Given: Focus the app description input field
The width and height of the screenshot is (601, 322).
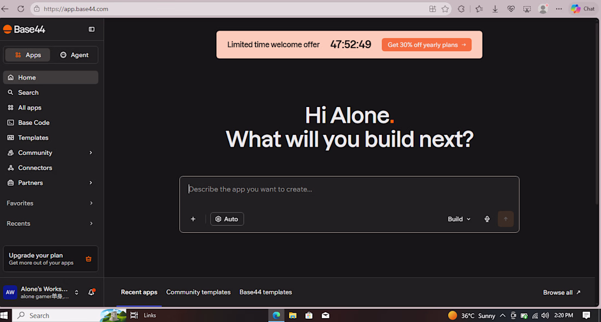Looking at the screenshot, I should 349,189.
